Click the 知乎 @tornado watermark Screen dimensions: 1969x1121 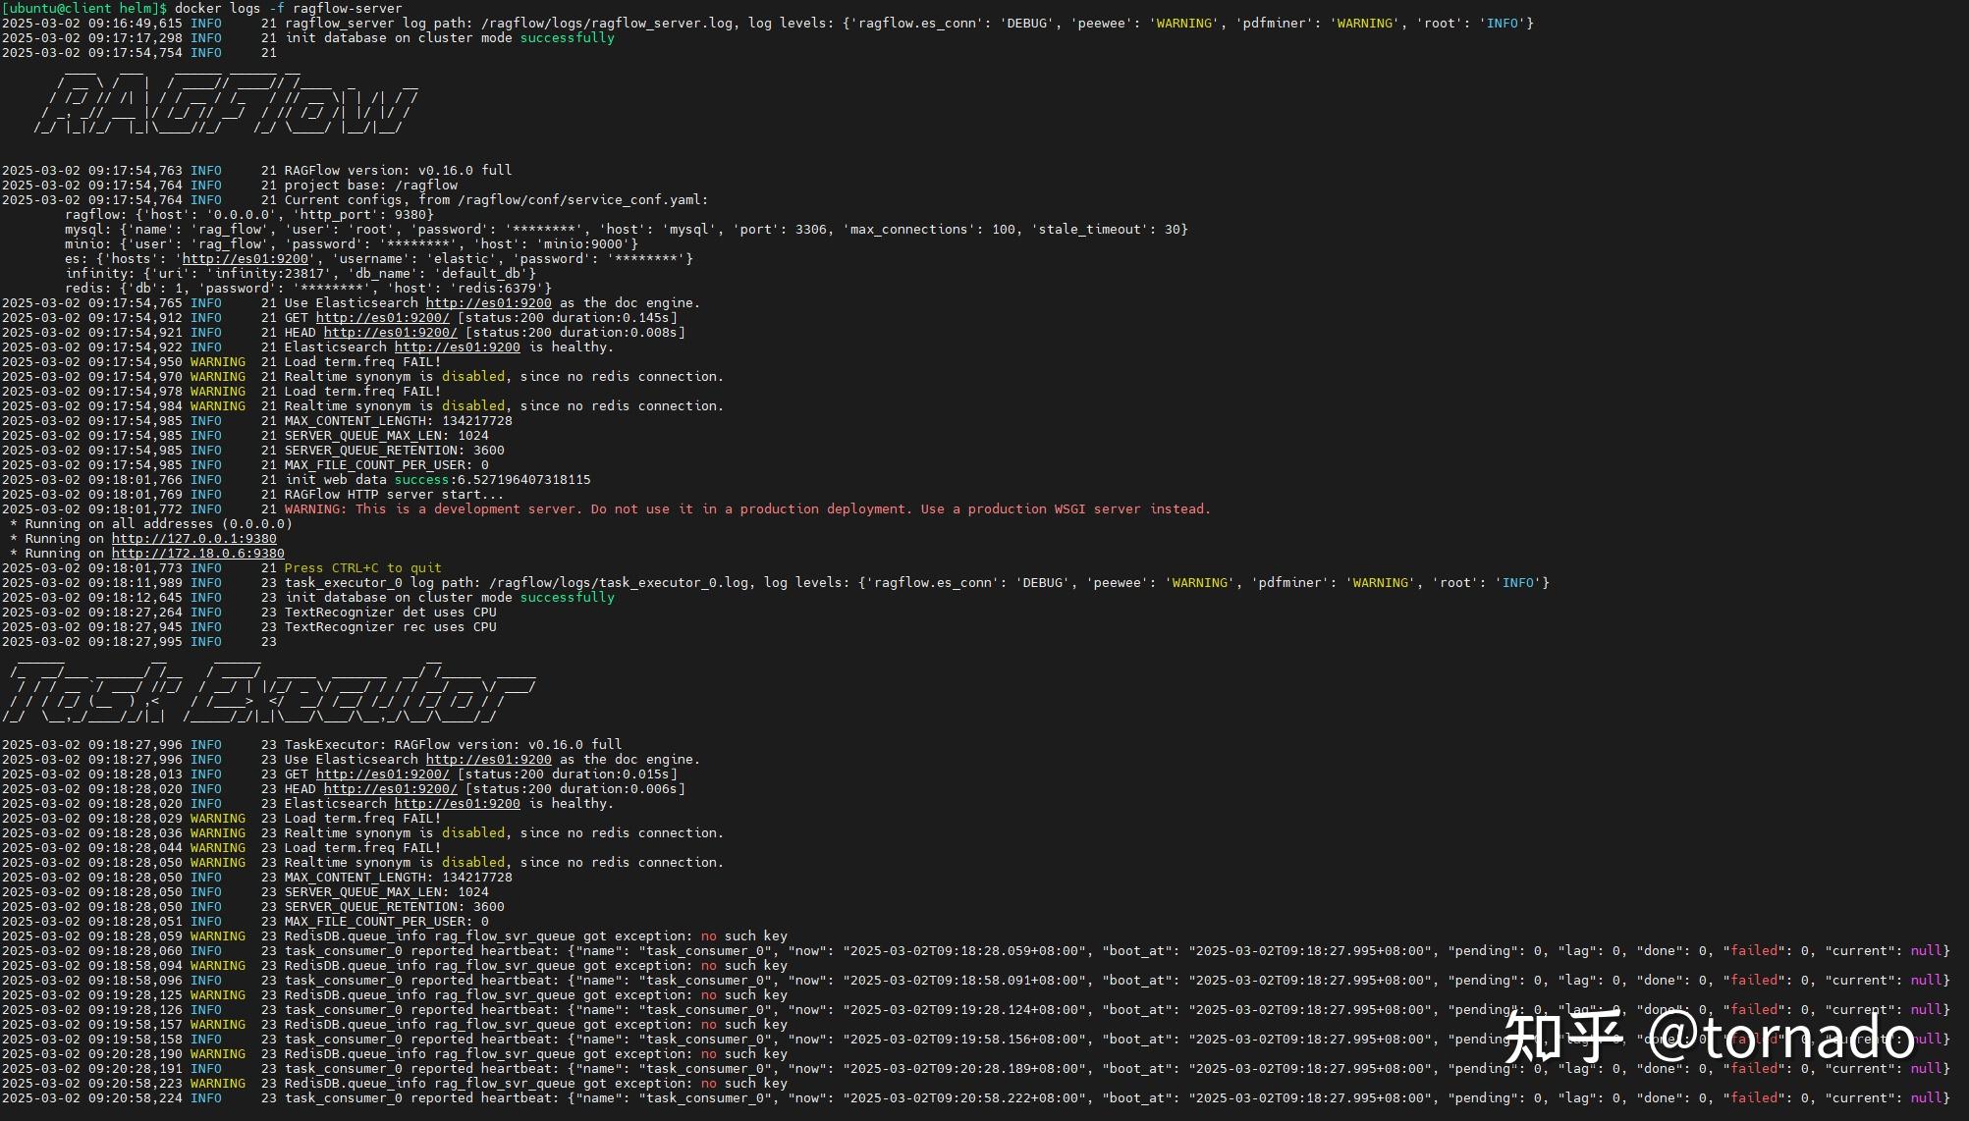point(1709,1036)
